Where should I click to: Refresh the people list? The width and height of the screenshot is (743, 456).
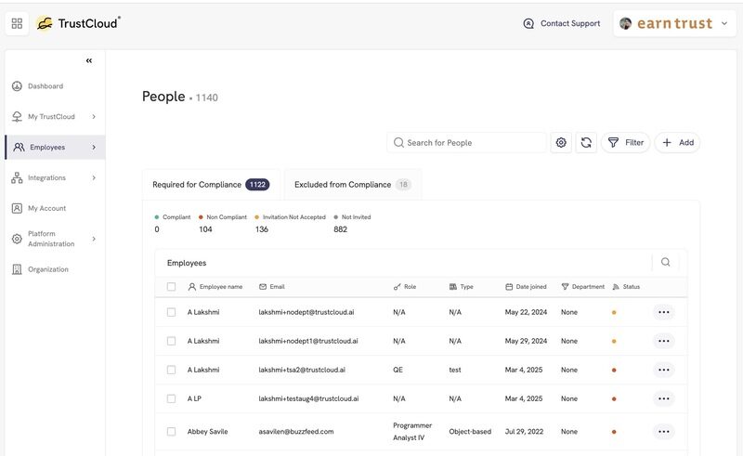coord(586,143)
